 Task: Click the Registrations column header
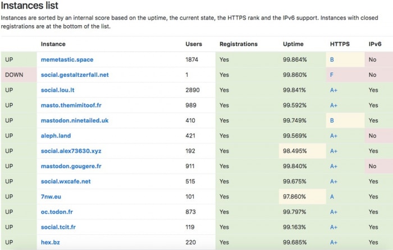[x=239, y=44]
